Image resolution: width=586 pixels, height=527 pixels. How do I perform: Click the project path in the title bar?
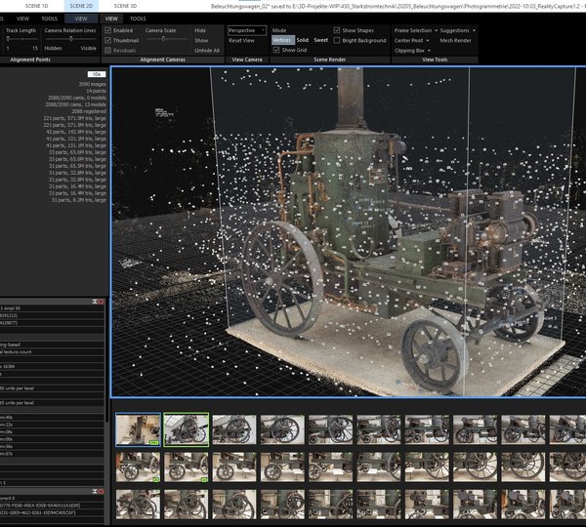(x=398, y=7)
